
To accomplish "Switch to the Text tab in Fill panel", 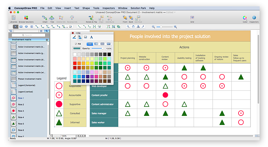I will click(91, 37).
